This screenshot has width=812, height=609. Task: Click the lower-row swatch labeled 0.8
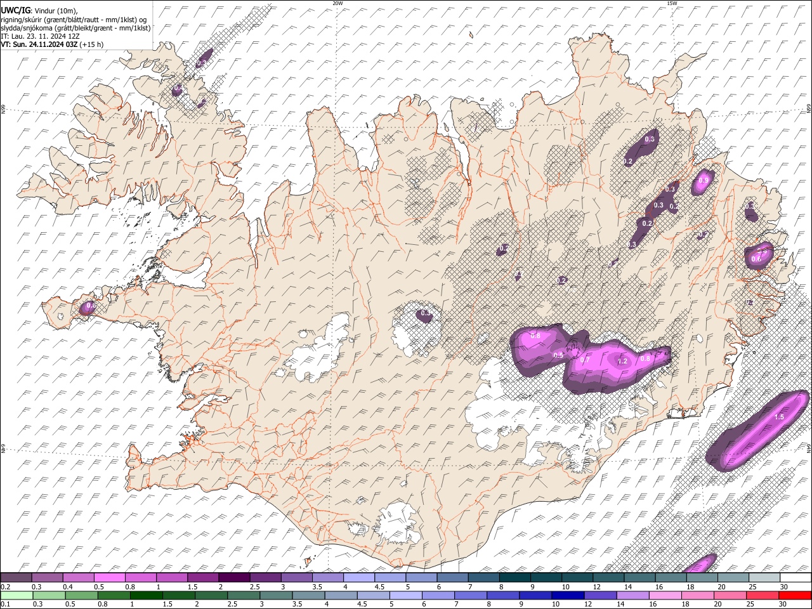click(x=114, y=595)
